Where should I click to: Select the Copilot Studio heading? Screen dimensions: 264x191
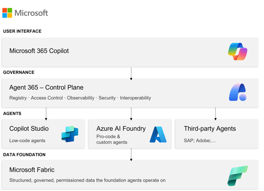point(29,128)
